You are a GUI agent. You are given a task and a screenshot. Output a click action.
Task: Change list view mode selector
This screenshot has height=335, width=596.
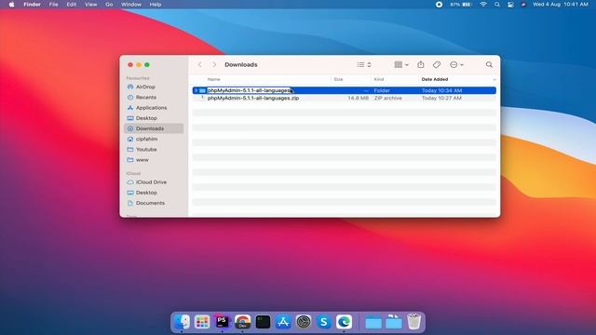pyautogui.click(x=364, y=65)
